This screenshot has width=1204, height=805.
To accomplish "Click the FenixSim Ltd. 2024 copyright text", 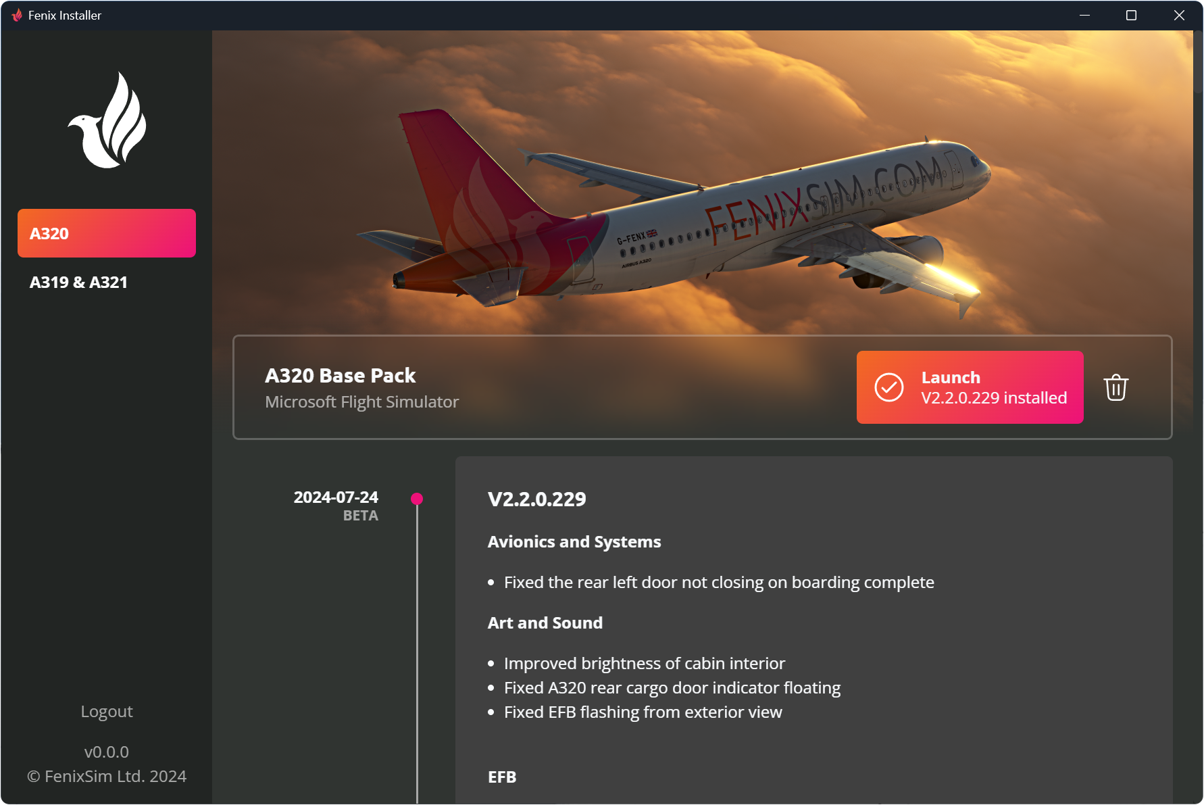I will 107,776.
